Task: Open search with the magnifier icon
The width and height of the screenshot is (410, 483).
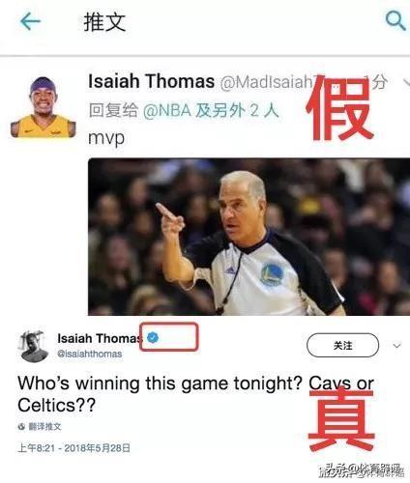Action: click(x=395, y=20)
